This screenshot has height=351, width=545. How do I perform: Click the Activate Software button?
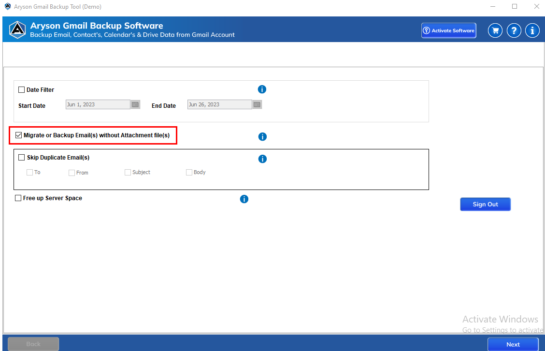click(449, 30)
